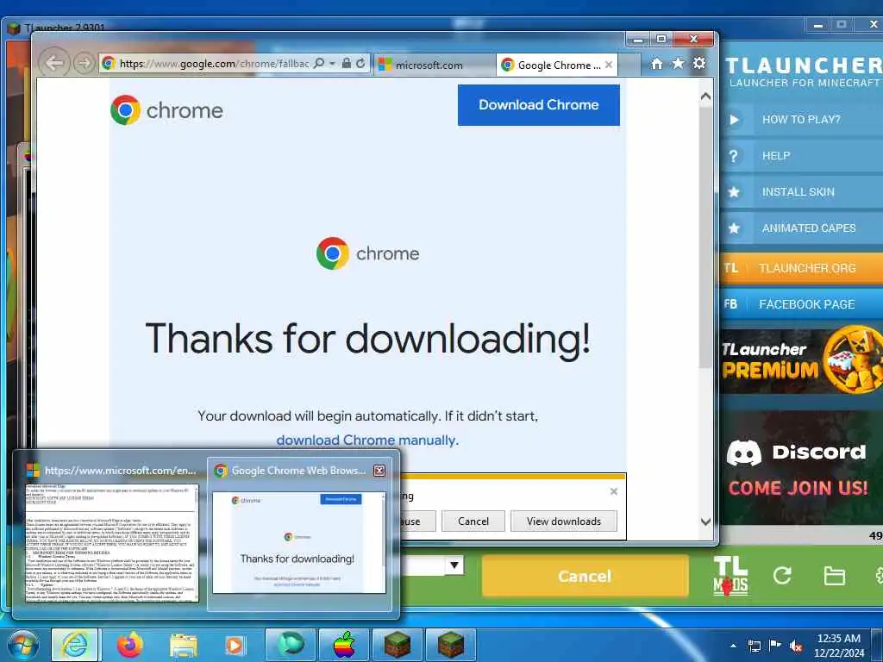Click the chrome logo in page header
Viewport: 883px width, 662px height.
pos(166,109)
